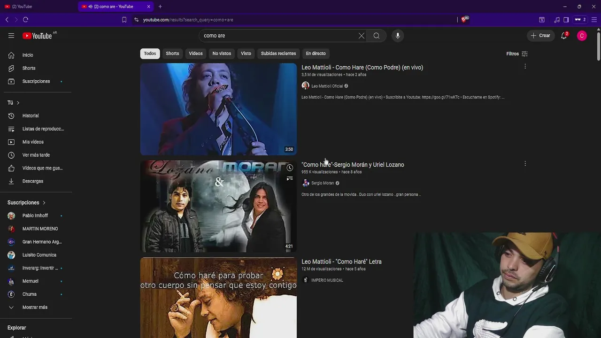Viewport: 601px width, 338px height.
Task: Start voice search with microphone icon
Action: 398,36
